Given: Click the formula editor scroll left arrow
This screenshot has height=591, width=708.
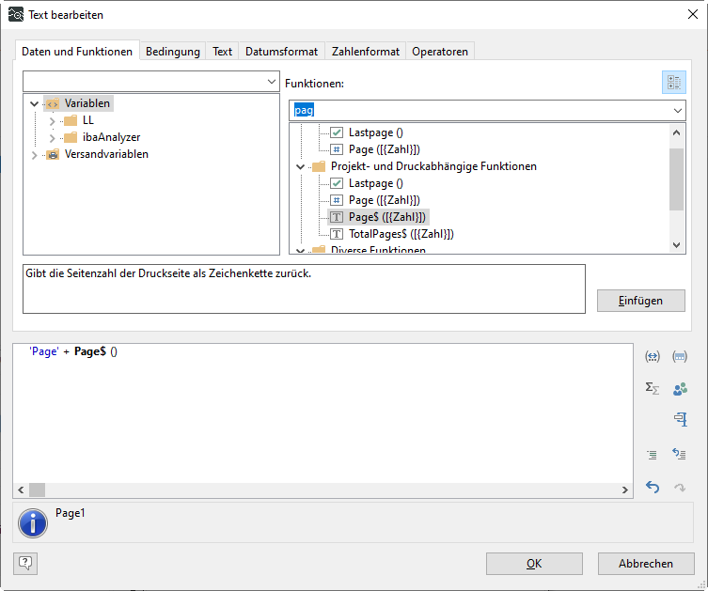Looking at the screenshot, I should click(x=21, y=490).
